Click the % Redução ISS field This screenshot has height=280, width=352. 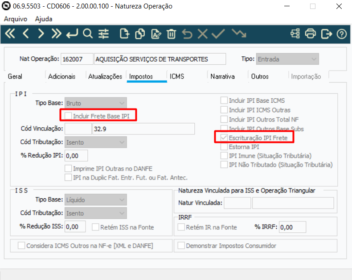click(75, 226)
